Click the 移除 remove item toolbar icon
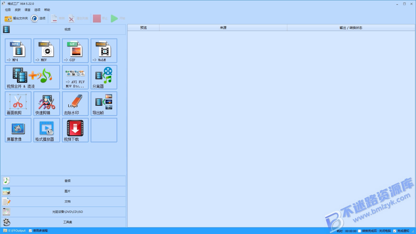Image resolution: width=416 pixels, height=234 pixels. click(x=58, y=18)
